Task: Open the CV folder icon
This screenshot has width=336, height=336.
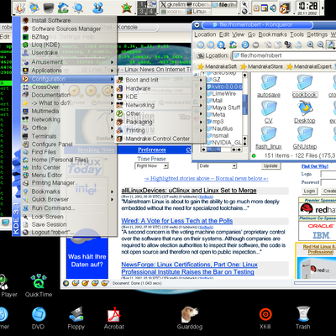Action: (269, 112)
